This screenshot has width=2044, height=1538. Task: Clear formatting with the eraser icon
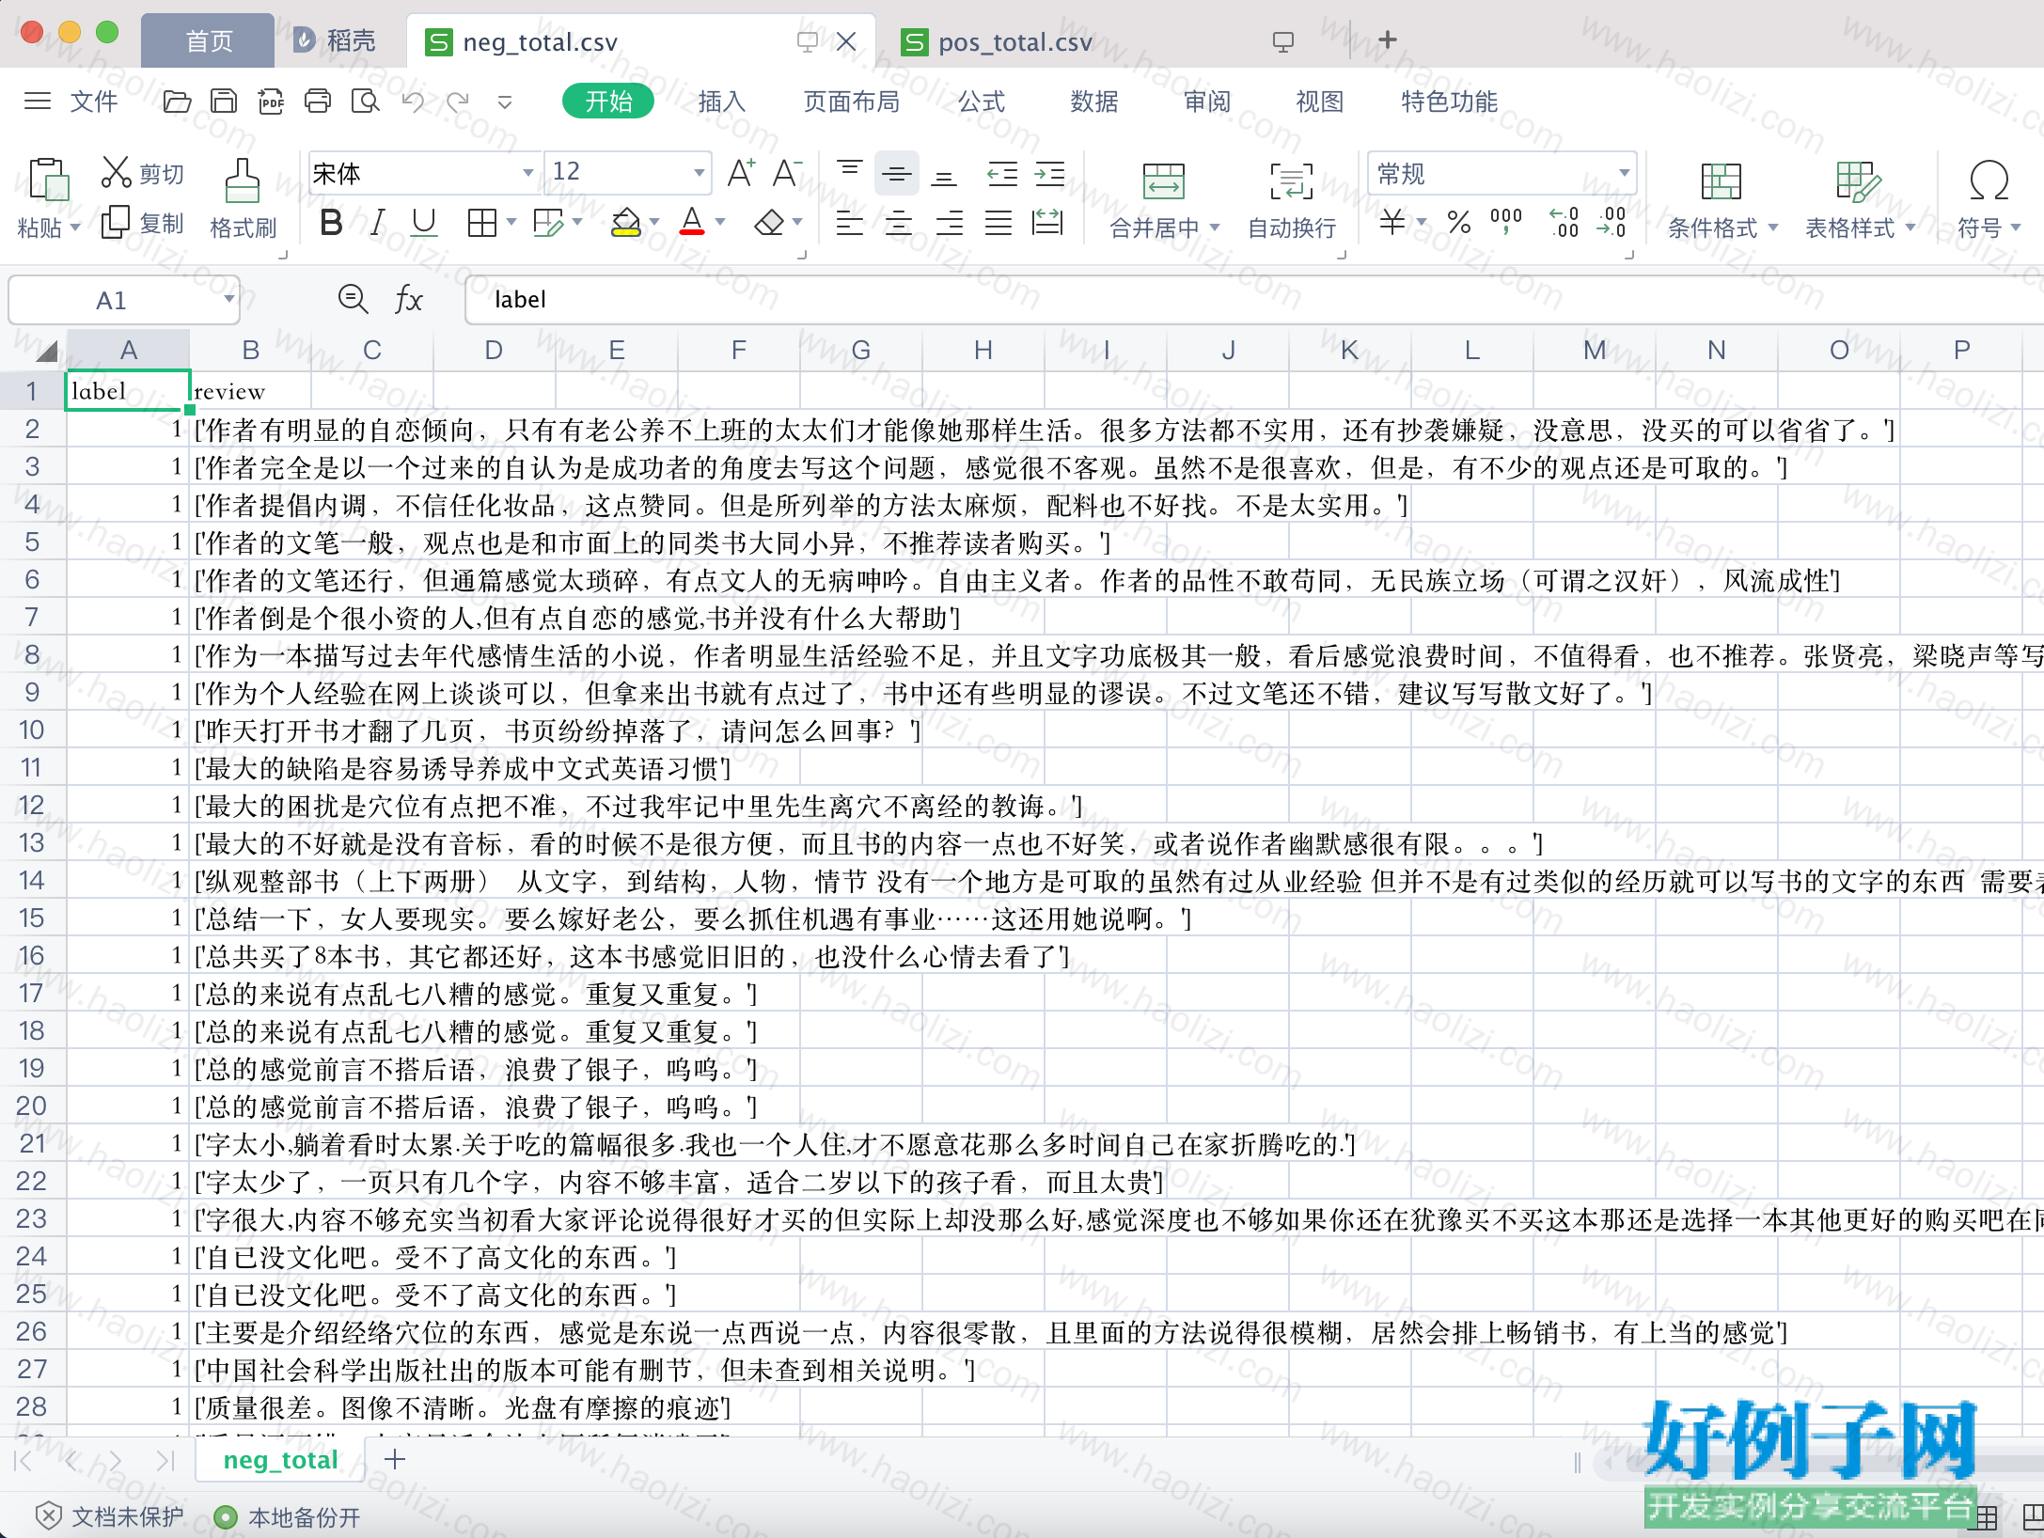769,224
